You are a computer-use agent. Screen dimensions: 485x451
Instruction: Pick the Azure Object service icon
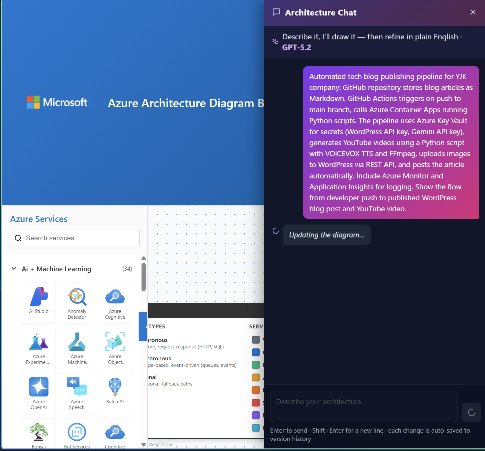pyautogui.click(x=115, y=348)
